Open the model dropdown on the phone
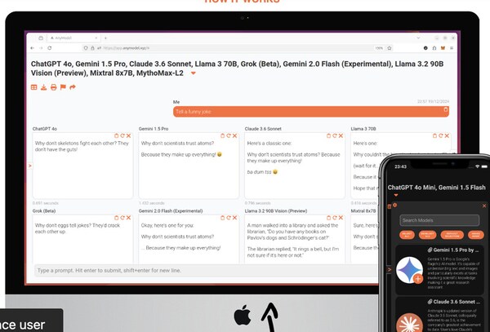 [x=396, y=196]
